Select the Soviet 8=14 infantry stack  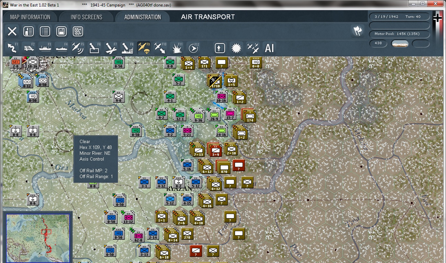(173, 236)
